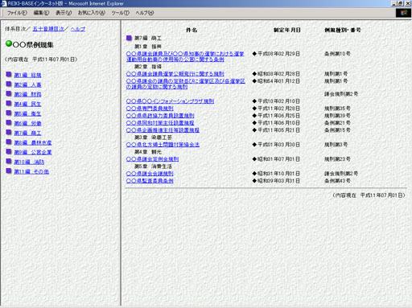Open the 五十音順目次 link
This screenshot has width=412, height=308.
(48, 29)
